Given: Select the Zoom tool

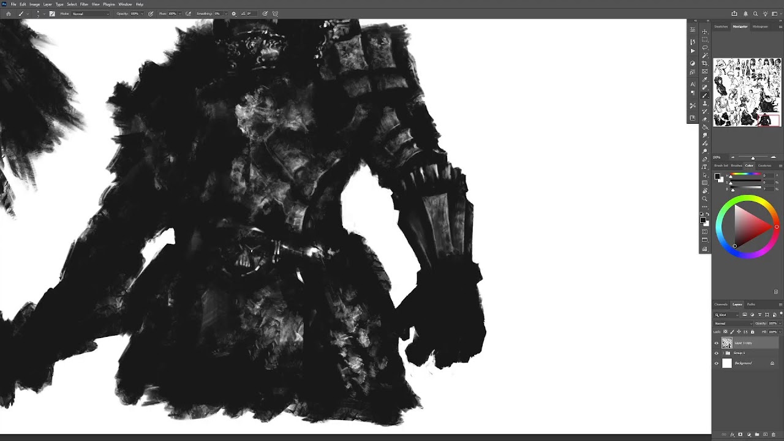Looking at the screenshot, I should click(x=705, y=198).
